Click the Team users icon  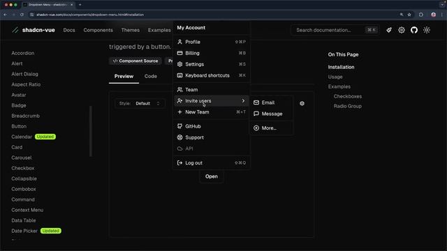tap(179, 90)
